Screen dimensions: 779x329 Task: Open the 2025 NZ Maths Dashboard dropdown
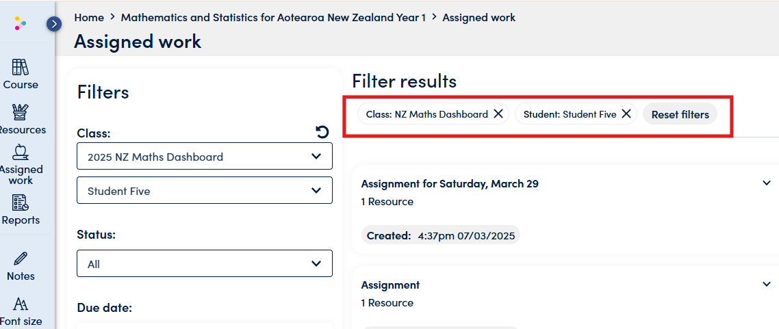pos(205,157)
